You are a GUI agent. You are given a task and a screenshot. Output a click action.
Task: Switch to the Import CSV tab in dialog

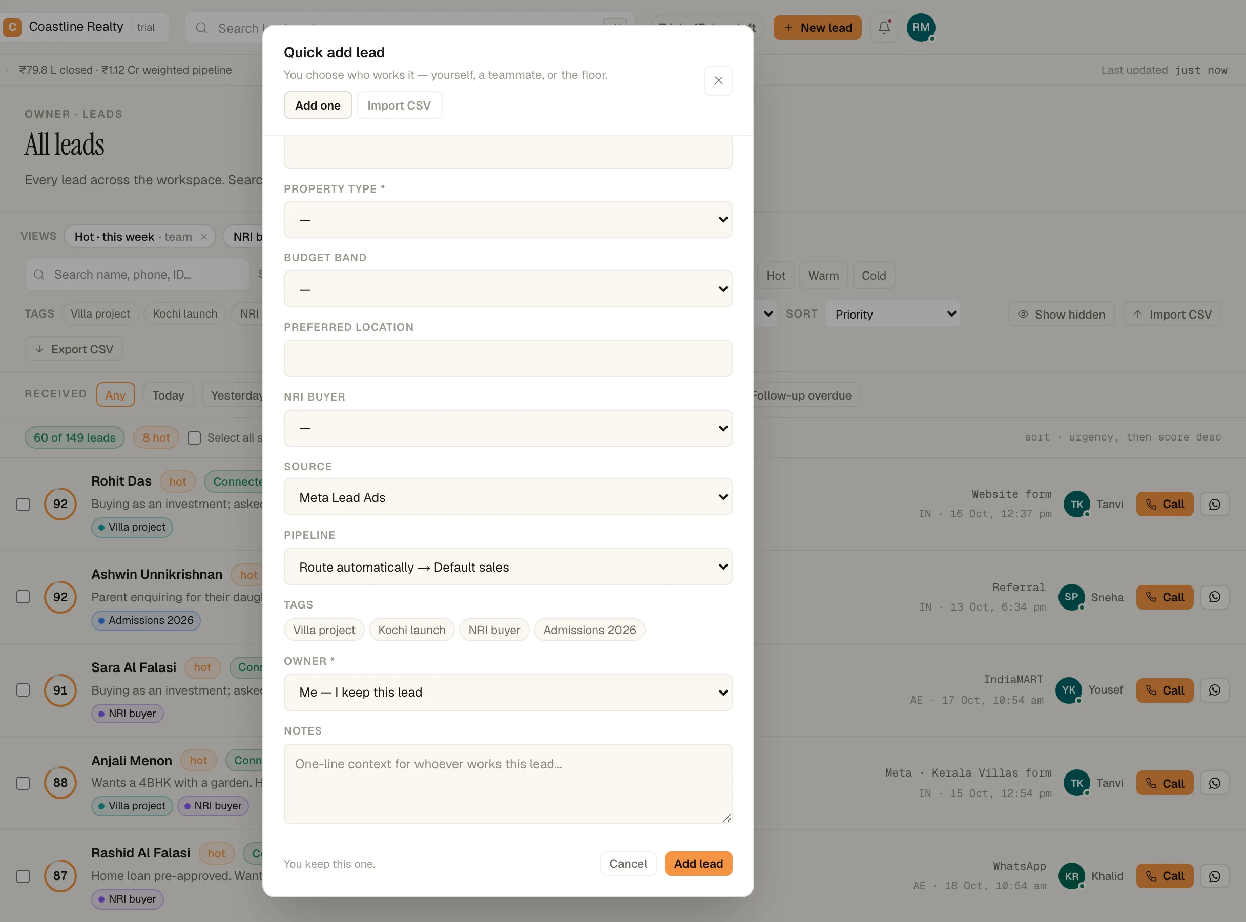coord(399,106)
